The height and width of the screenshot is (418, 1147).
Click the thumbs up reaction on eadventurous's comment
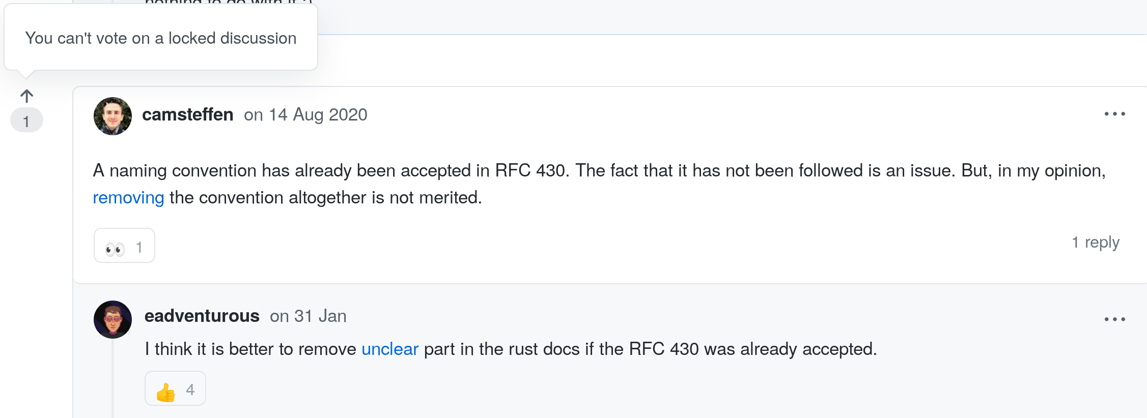175,389
